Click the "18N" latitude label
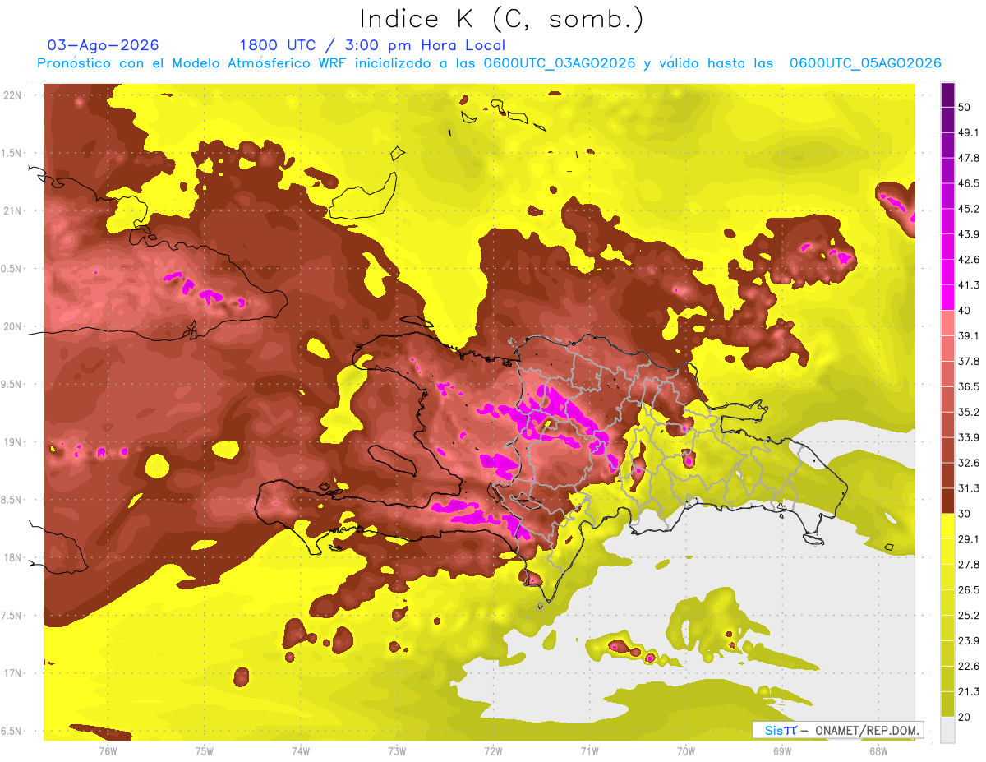 pos(13,558)
